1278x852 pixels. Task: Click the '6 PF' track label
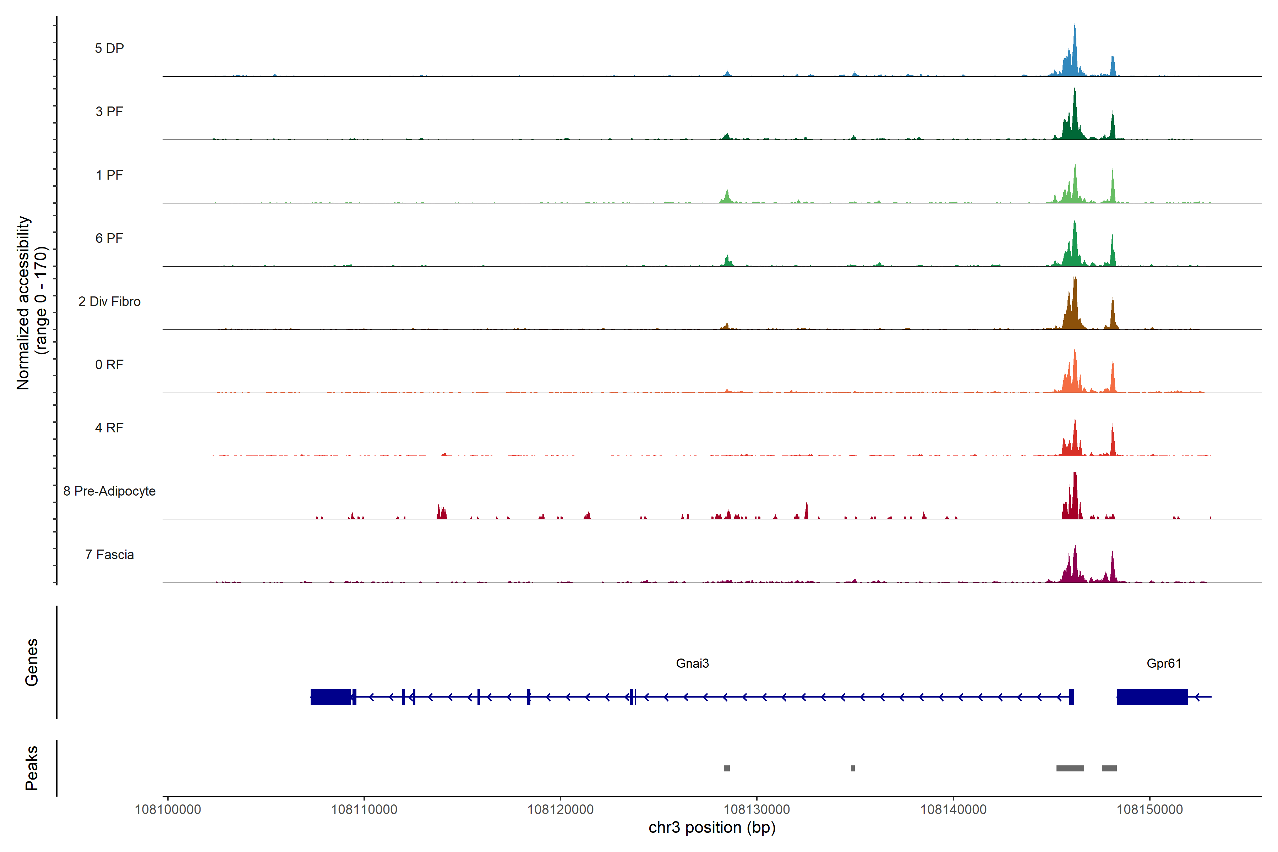click(x=109, y=238)
